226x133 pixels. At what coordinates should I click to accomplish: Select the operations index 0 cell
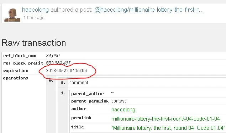51,81
